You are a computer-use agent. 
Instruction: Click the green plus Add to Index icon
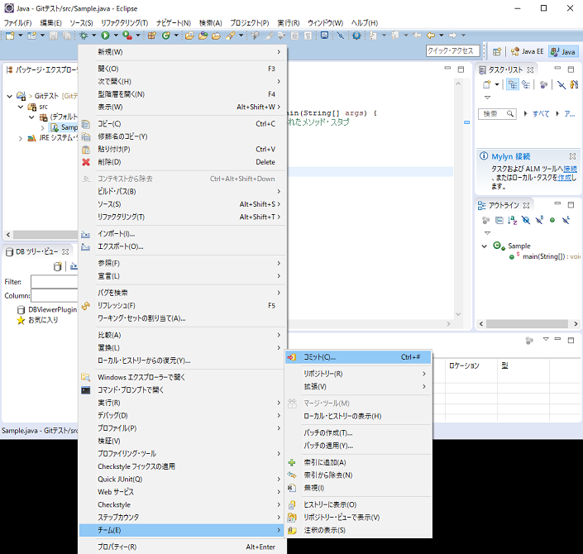(292, 462)
